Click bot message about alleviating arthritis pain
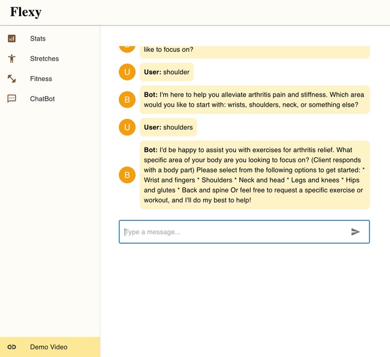 click(255, 100)
